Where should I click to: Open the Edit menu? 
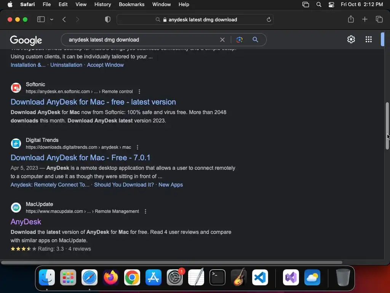coord(63,4)
